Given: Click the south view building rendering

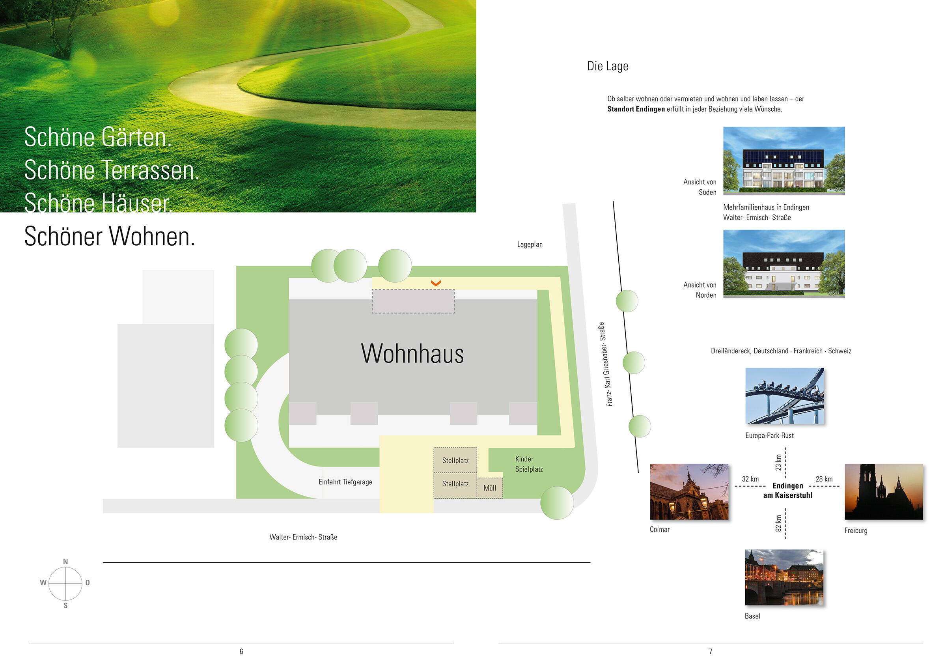Looking at the screenshot, I should (x=784, y=161).
